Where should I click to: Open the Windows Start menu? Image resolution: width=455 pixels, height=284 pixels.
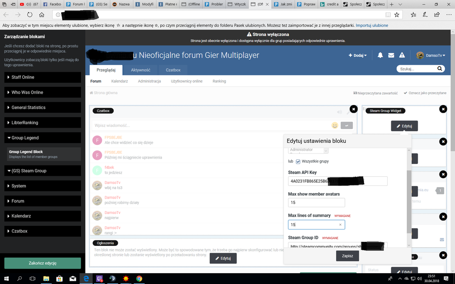point(6,279)
